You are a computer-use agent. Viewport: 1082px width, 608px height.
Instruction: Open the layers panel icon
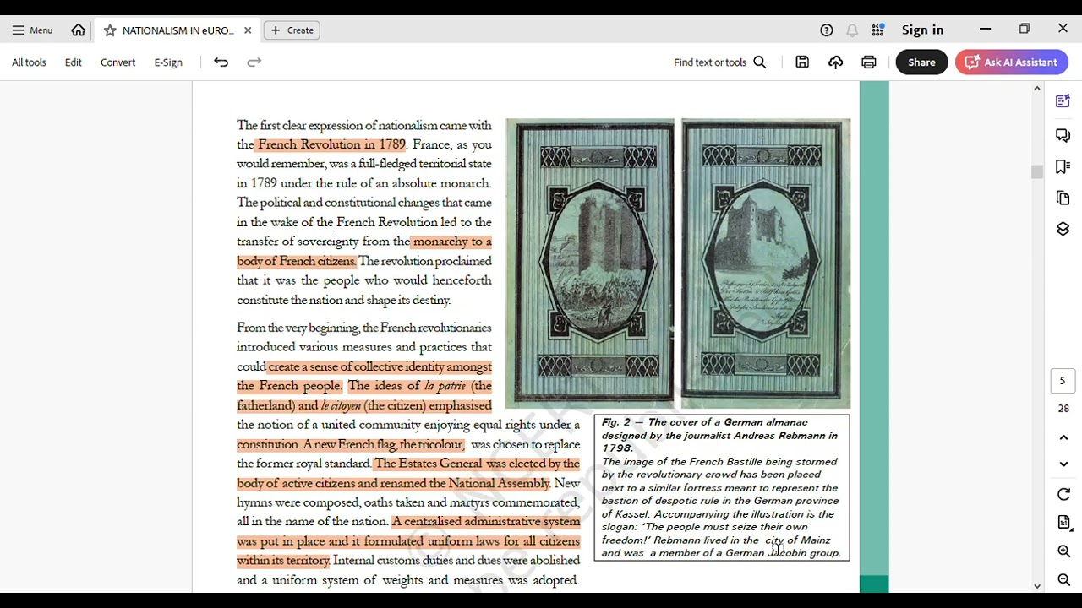click(1063, 229)
